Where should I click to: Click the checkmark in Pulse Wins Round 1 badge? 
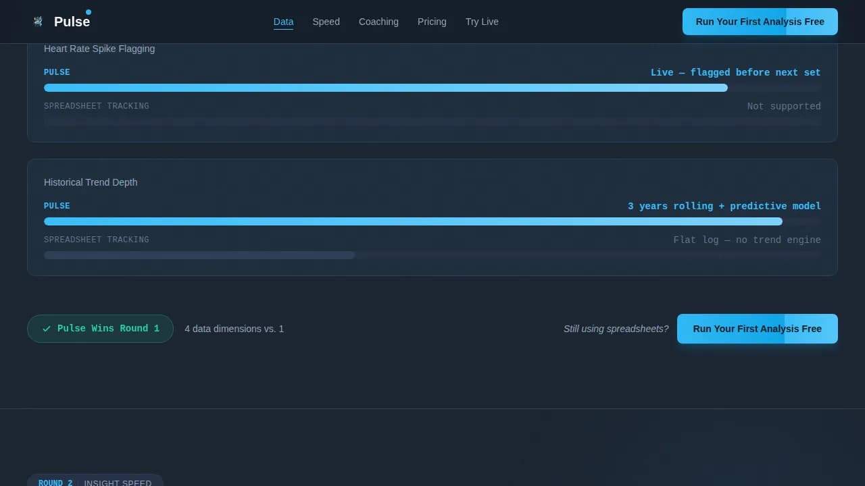click(x=47, y=329)
